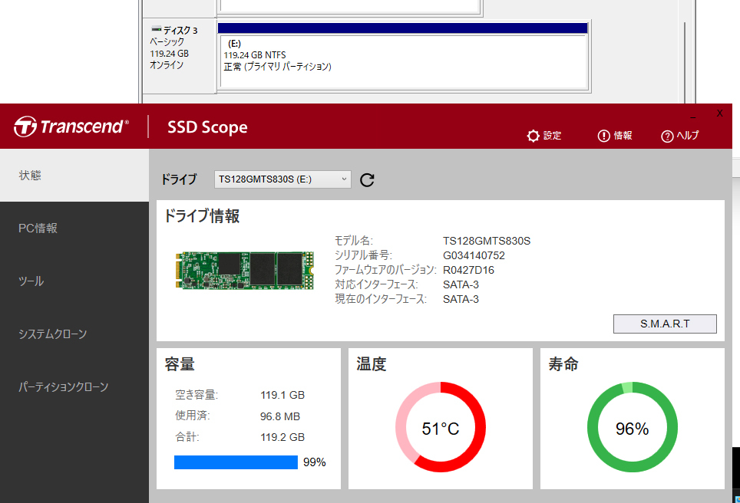
Task: Click the 99% capacity usage bar
Action: [x=236, y=462]
